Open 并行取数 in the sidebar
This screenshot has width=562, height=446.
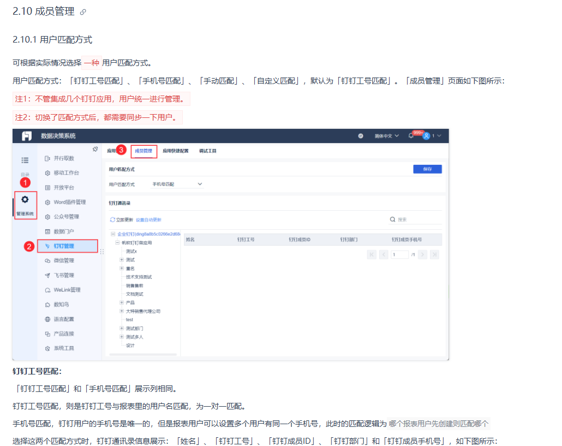pos(64,158)
